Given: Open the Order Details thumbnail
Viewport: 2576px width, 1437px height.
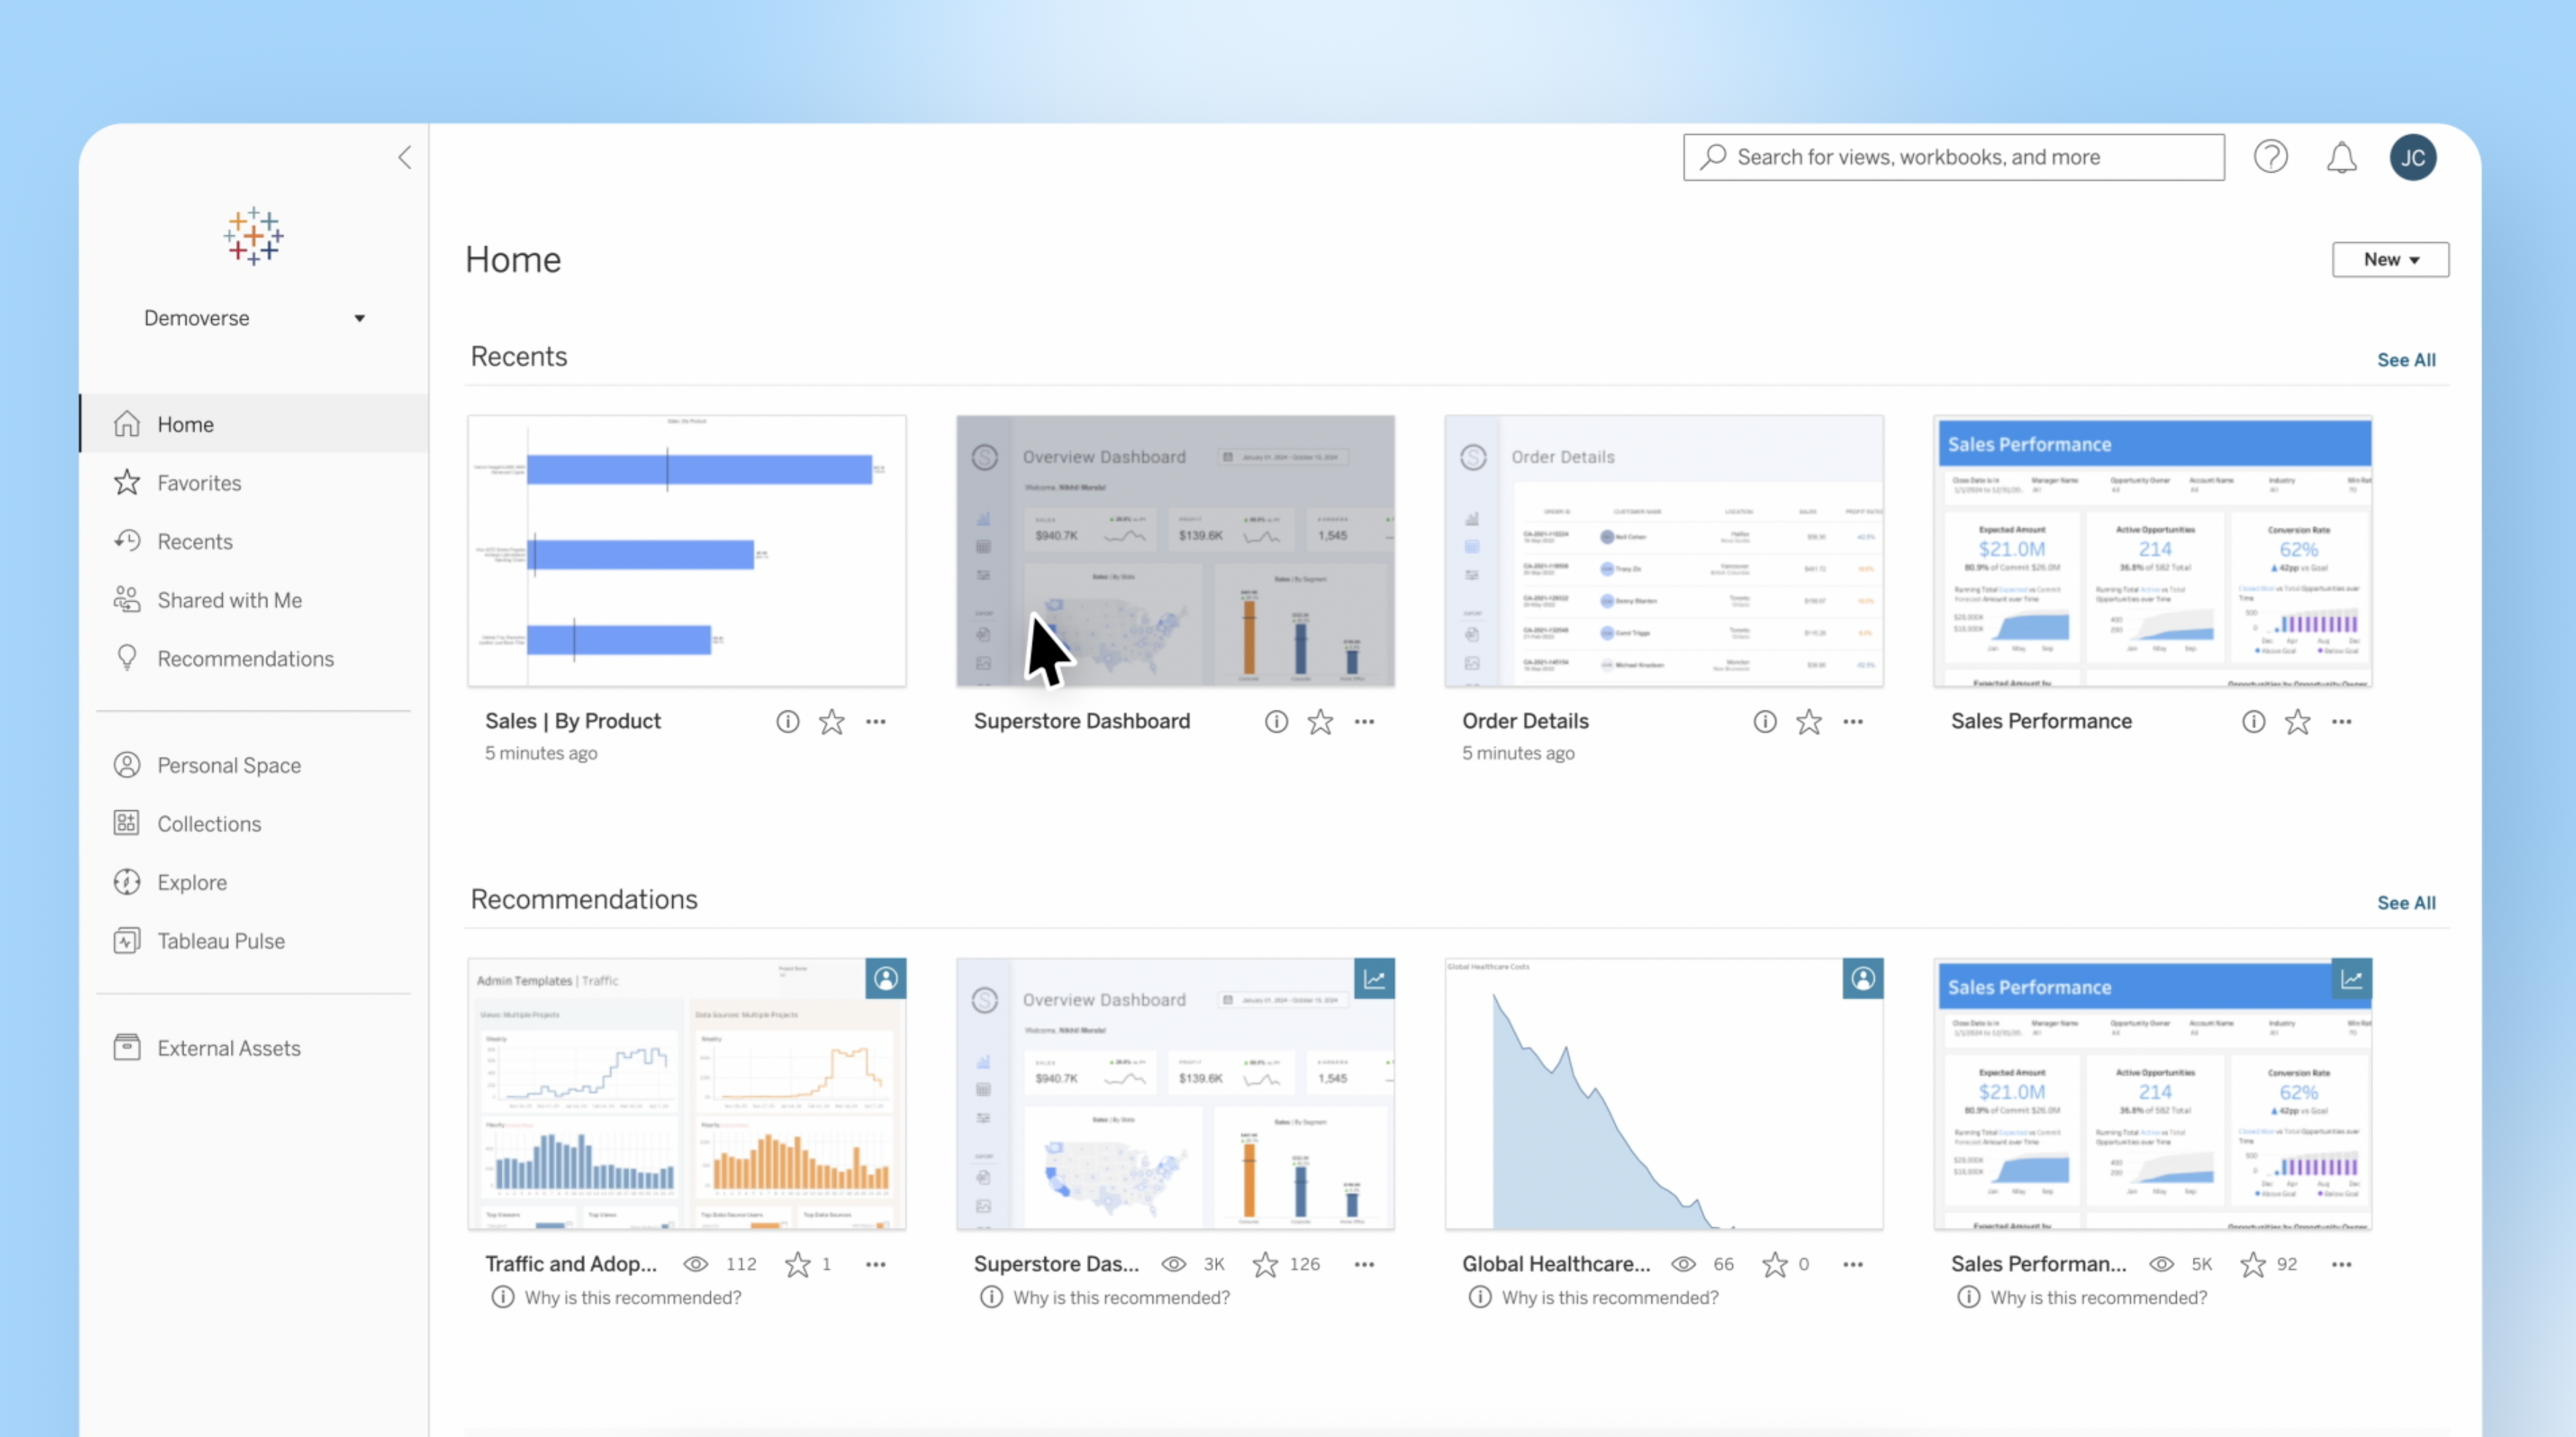Looking at the screenshot, I should pyautogui.click(x=1663, y=551).
